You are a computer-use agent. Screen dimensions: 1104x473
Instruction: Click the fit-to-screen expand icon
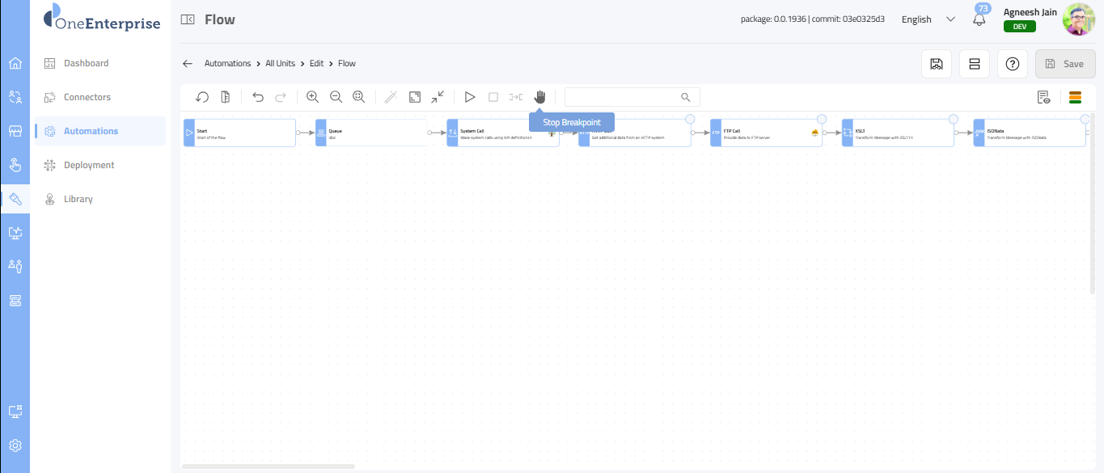click(415, 97)
